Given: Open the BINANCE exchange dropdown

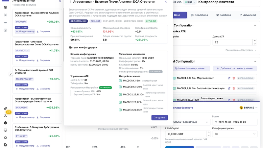Looking at the screenshot, I should 249,108.
